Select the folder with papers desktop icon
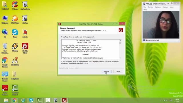183x103 pixels. 15,75
